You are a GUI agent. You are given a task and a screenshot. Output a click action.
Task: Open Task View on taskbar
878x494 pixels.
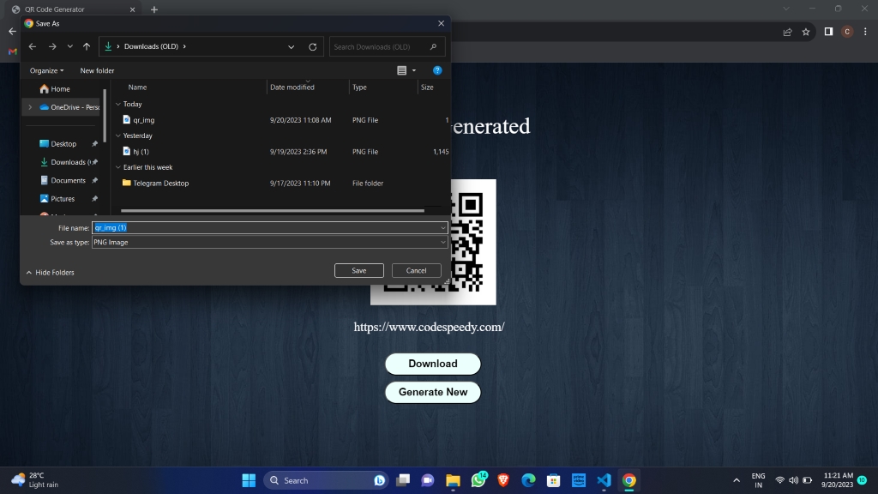coord(403,480)
